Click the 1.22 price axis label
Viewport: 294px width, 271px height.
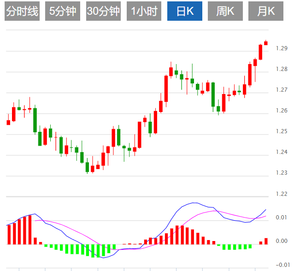(282, 194)
